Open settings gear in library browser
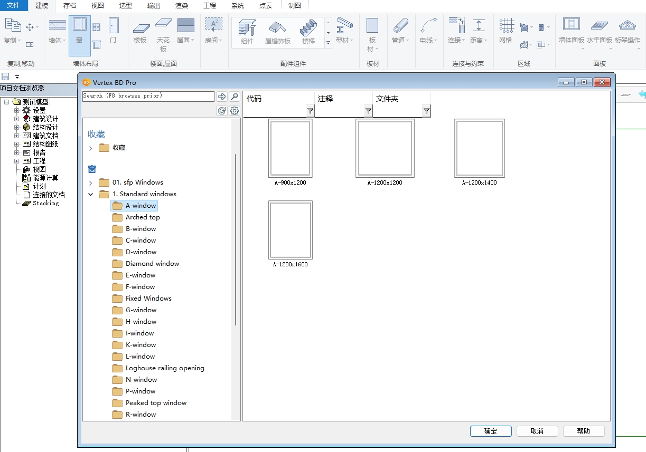Image resolution: width=646 pixels, height=452 pixels. click(x=235, y=111)
